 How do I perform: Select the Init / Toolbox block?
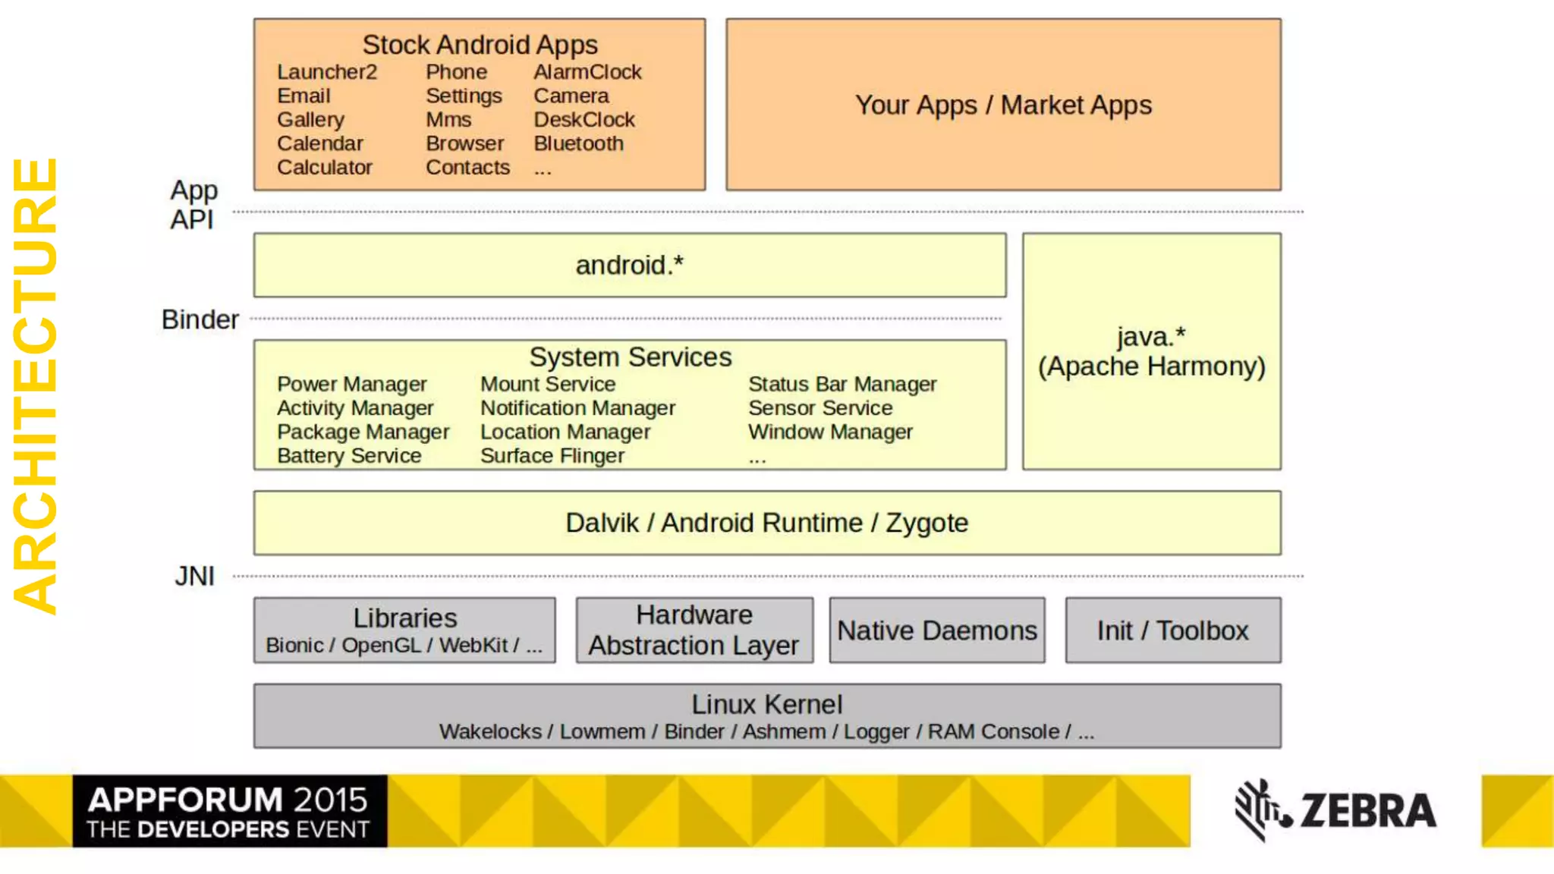tap(1172, 630)
